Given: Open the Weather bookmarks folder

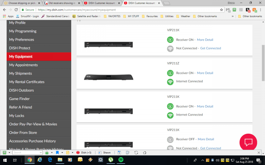Looking at the screenshot, I should click(x=183, y=16).
